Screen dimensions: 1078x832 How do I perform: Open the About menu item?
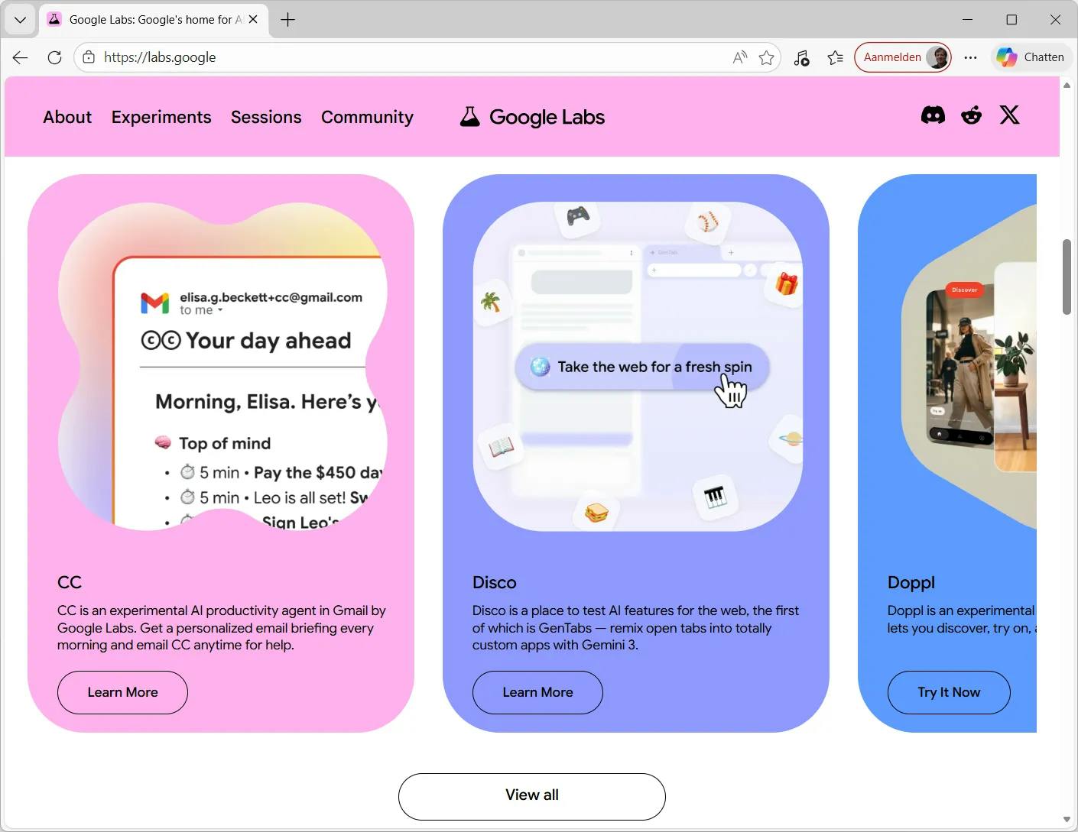pyautogui.click(x=67, y=117)
